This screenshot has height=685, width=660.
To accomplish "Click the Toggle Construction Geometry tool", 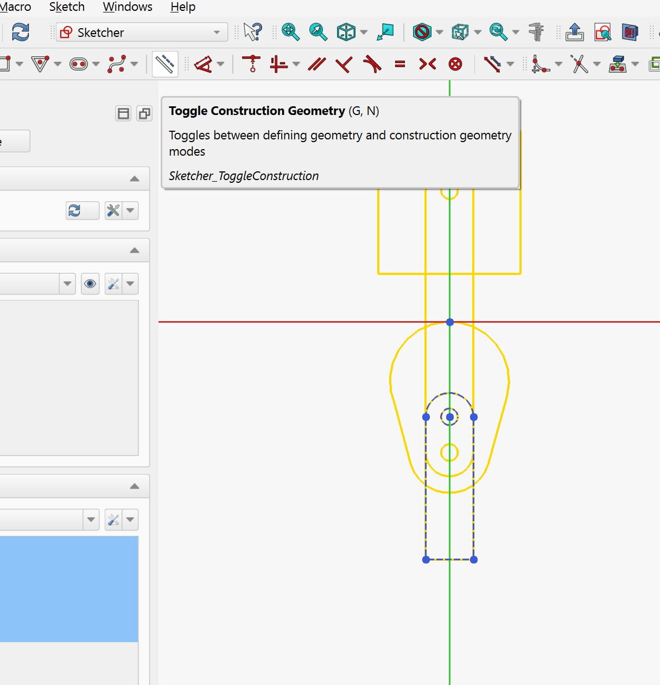I will click(164, 65).
